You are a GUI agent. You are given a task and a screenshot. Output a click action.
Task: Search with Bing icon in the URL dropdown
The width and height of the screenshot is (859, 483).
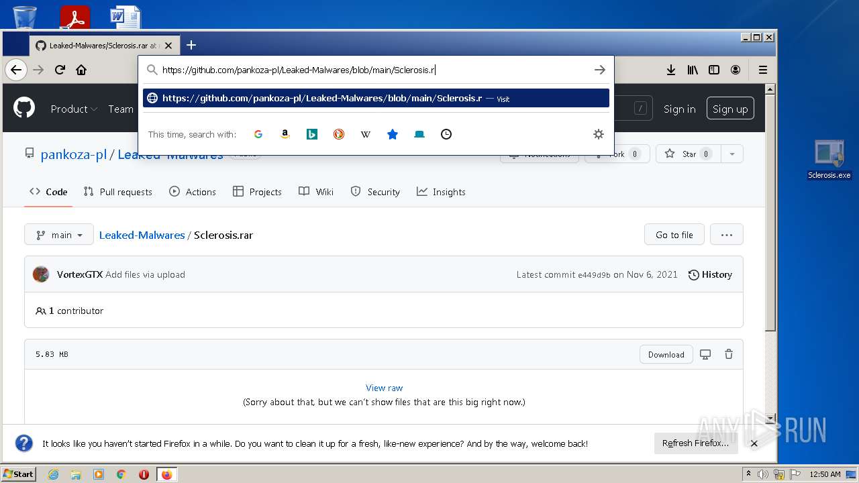coord(312,134)
